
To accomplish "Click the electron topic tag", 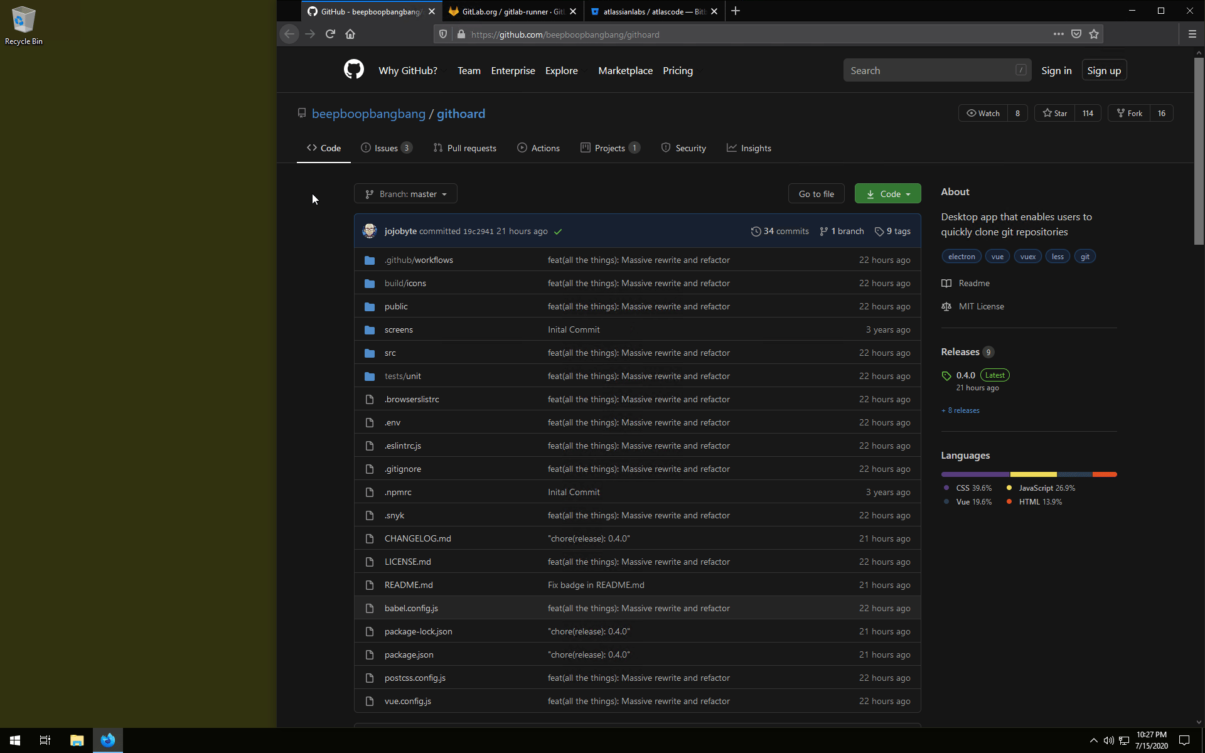I will (961, 257).
